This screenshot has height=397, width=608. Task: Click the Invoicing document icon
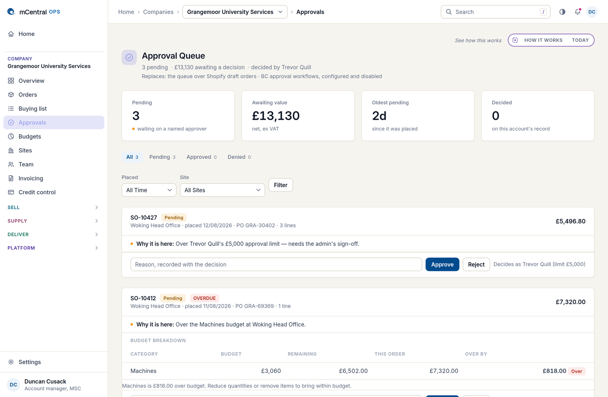(11, 178)
